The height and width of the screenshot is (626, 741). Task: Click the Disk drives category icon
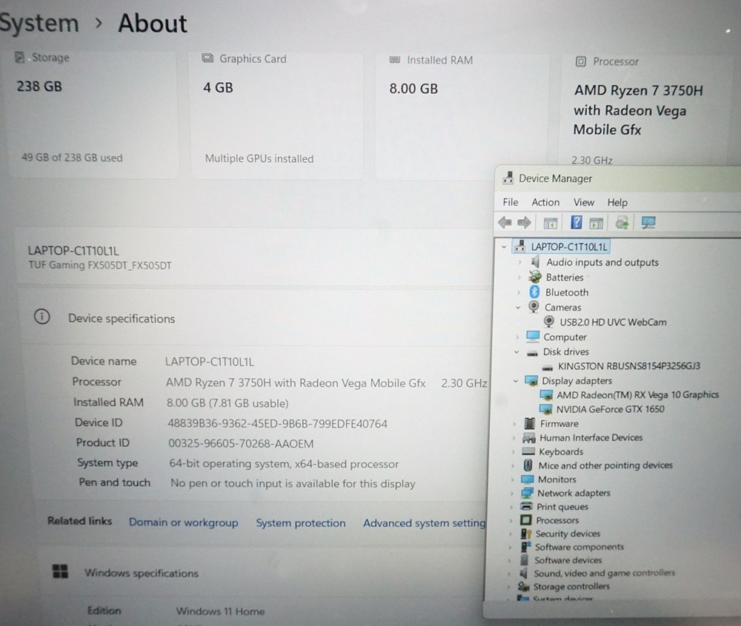[x=532, y=352]
